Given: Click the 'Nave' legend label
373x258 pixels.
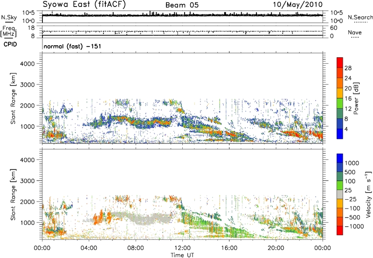Looking at the screenshot, I should (355, 32).
